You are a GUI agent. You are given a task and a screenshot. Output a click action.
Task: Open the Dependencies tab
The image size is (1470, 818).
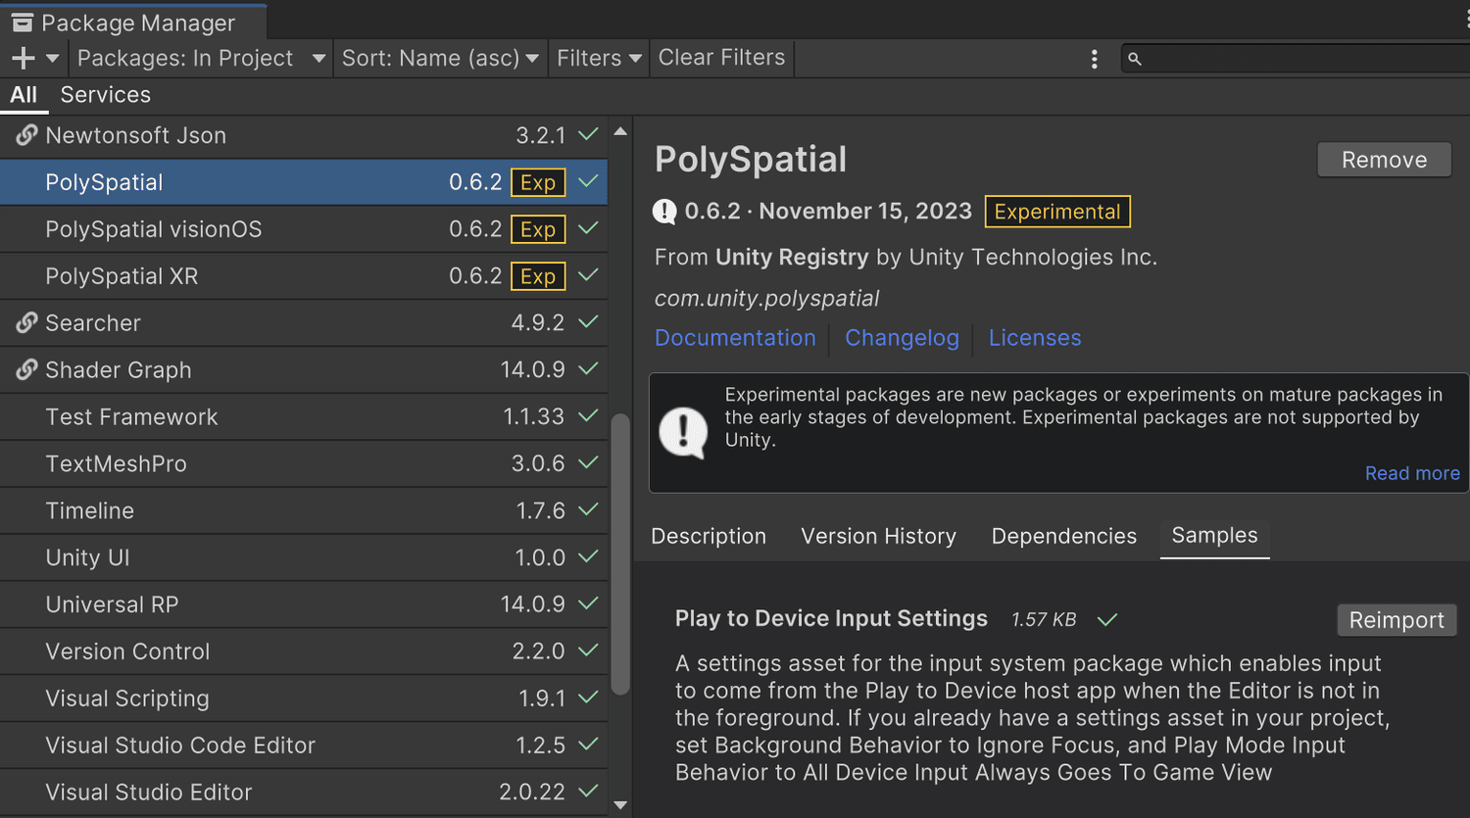(1063, 536)
